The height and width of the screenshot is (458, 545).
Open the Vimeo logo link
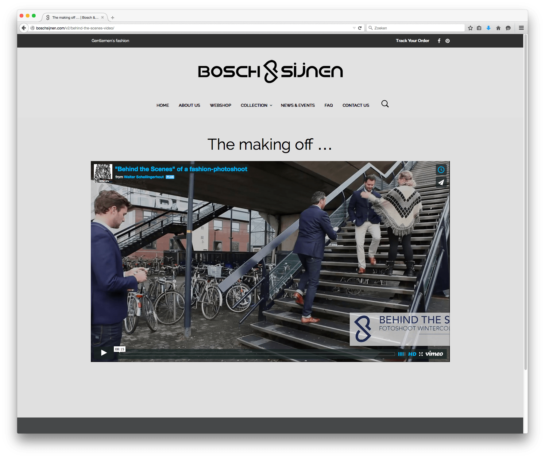point(434,354)
